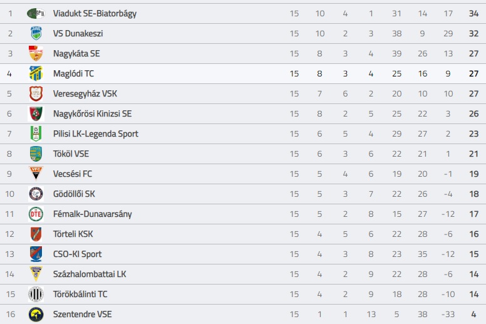
Task: Open the CSO-KI Sport team link
Action: pyautogui.click(x=77, y=254)
